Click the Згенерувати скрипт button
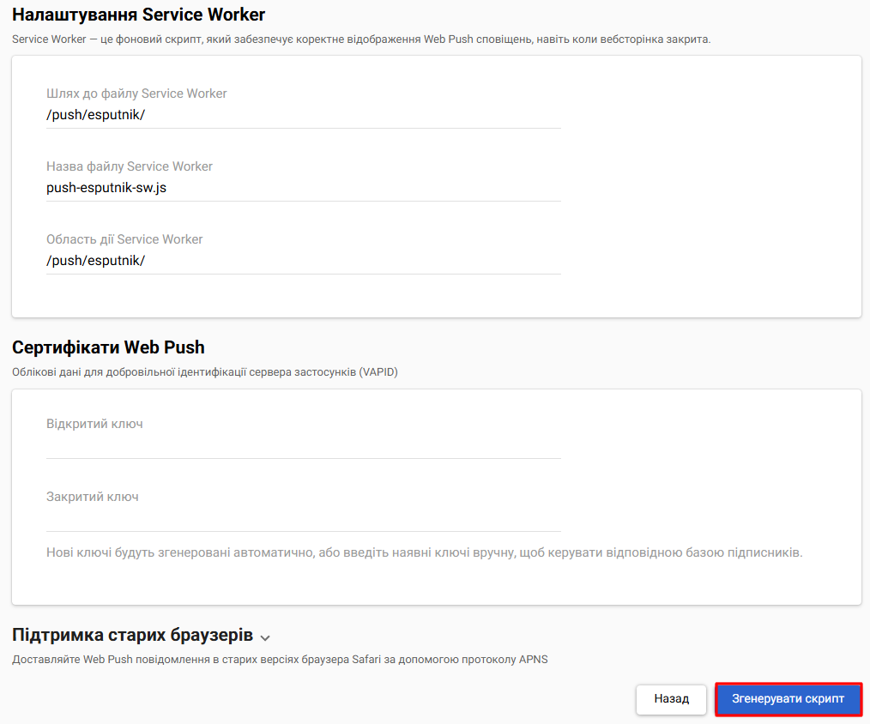 (788, 698)
